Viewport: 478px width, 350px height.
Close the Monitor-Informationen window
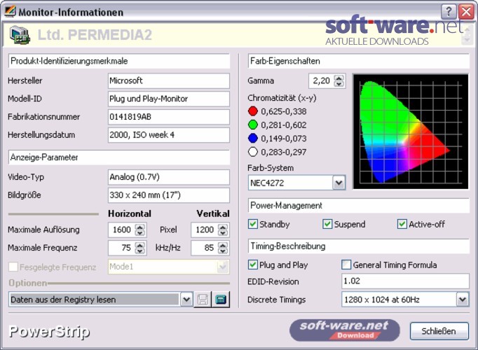coord(466,12)
